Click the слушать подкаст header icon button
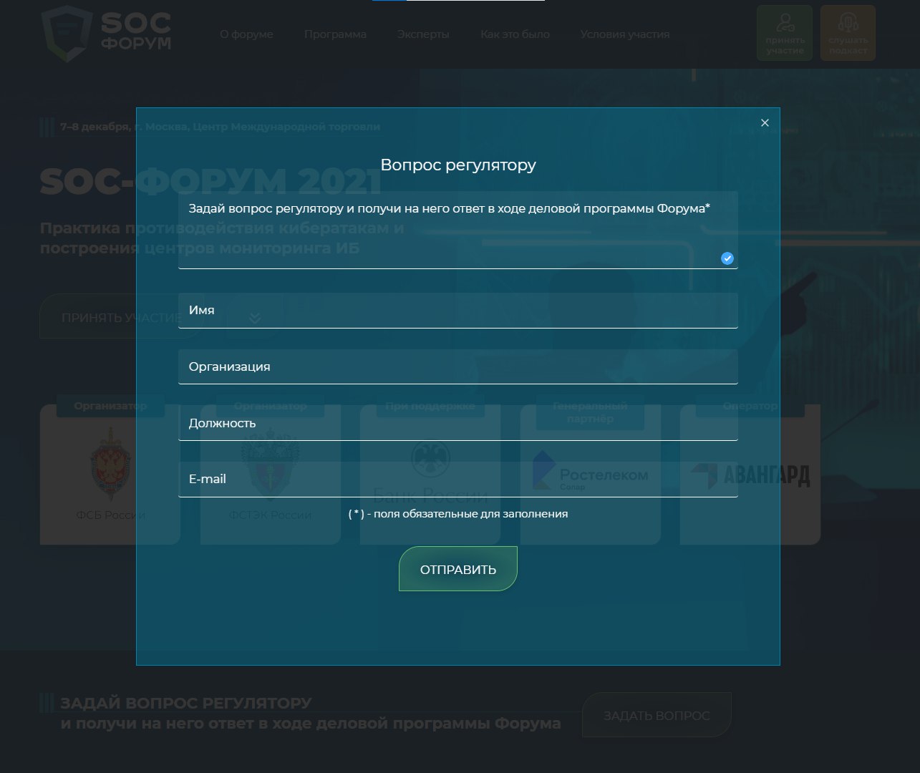 click(848, 33)
